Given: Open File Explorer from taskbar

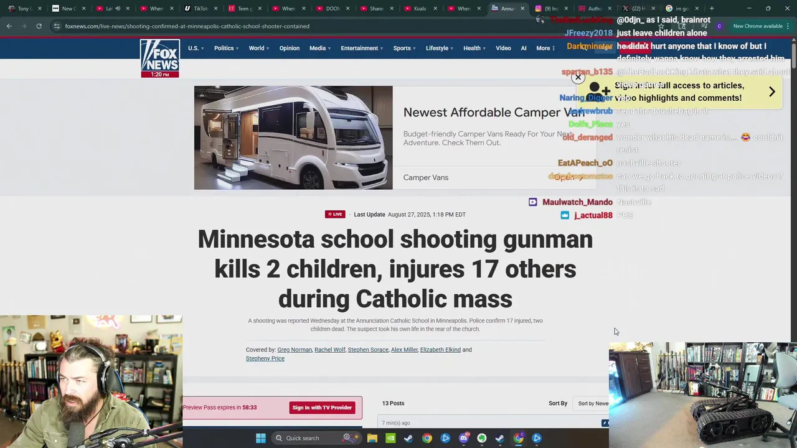Looking at the screenshot, I should tap(372, 438).
